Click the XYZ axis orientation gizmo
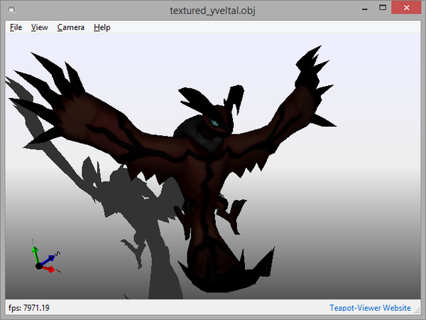This screenshot has height=320, width=426. pos(46,257)
